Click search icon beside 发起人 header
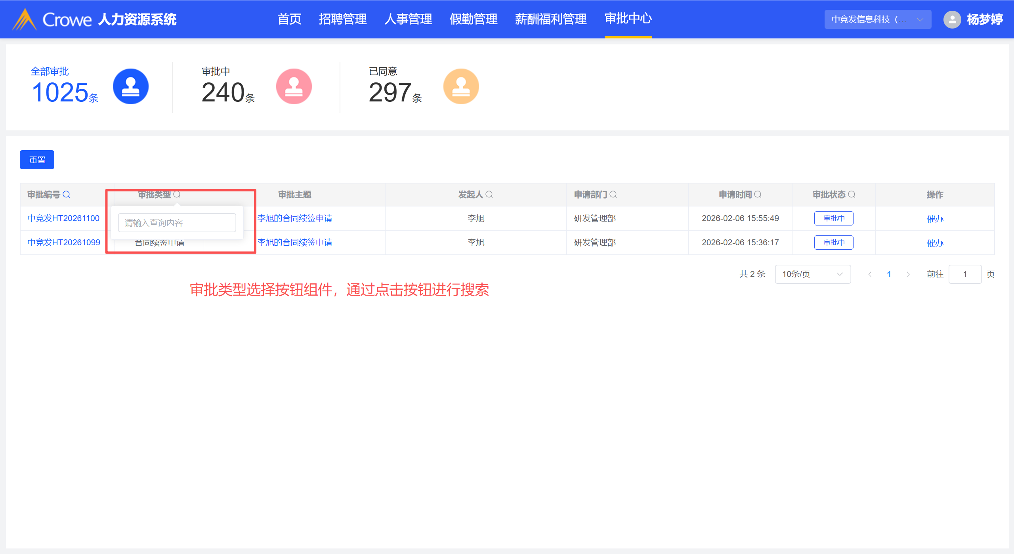The height and width of the screenshot is (554, 1014). (489, 195)
